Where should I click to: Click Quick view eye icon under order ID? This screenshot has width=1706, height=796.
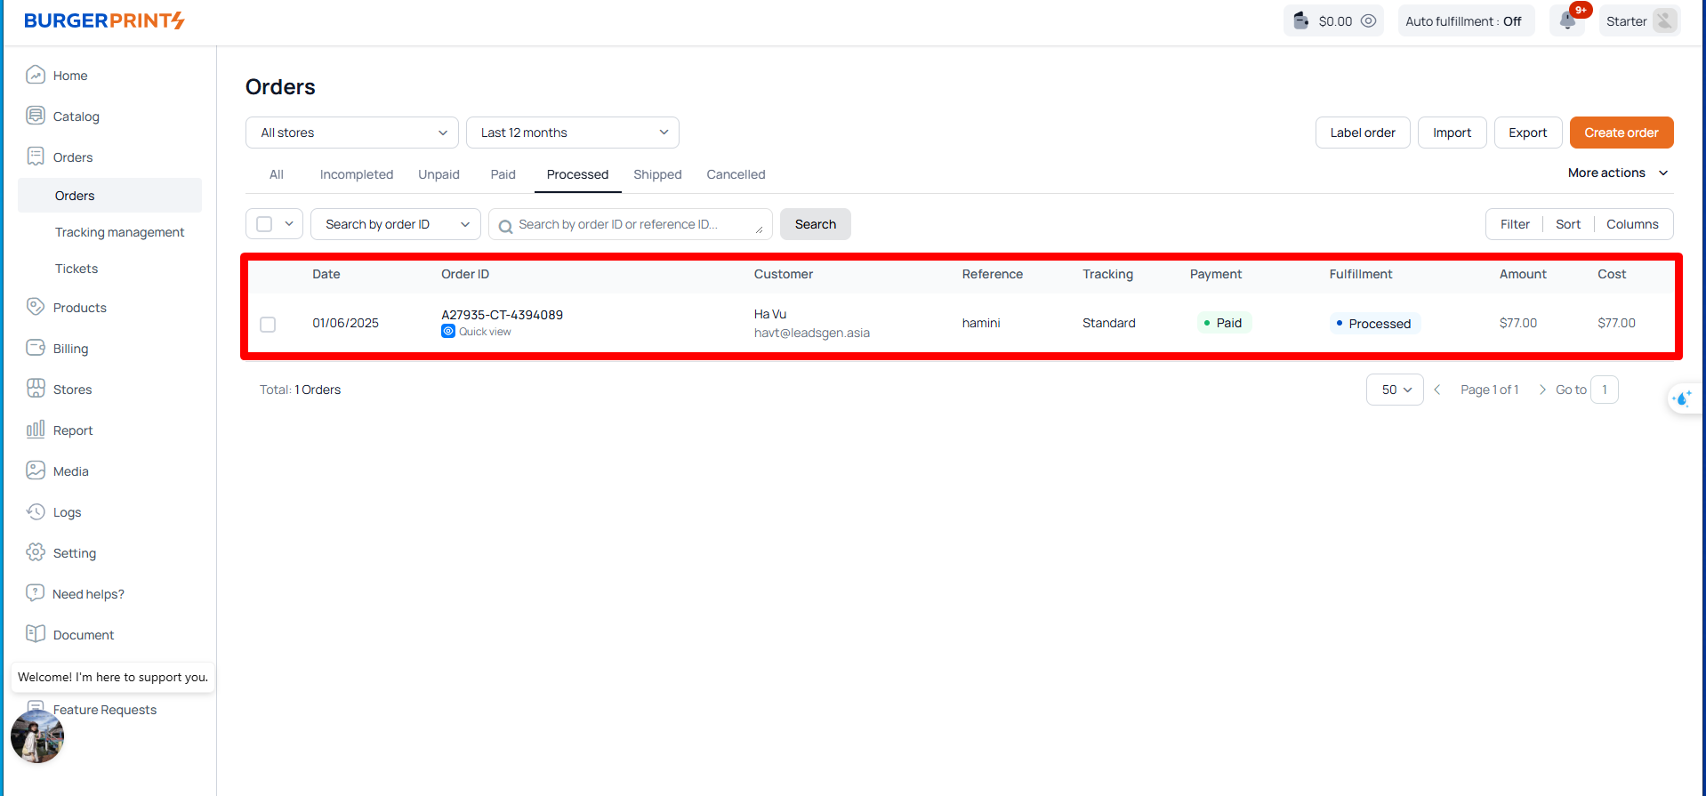tap(448, 332)
